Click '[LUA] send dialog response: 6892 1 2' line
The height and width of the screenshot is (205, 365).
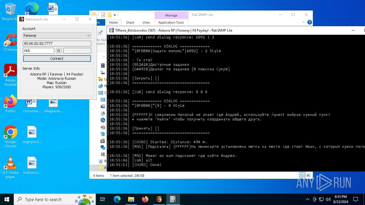161,37
